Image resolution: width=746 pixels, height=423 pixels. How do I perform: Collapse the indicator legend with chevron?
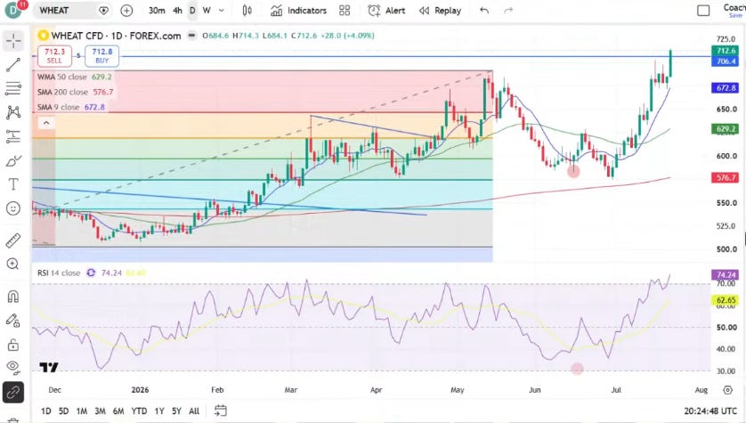[x=46, y=123]
